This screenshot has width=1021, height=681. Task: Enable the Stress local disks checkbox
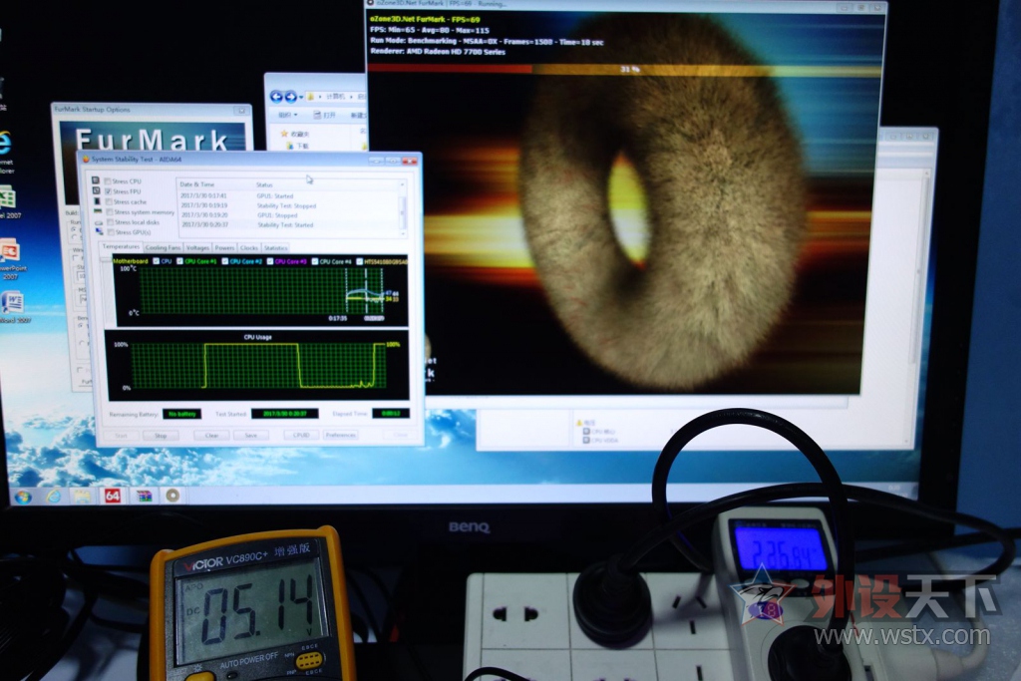[110, 222]
